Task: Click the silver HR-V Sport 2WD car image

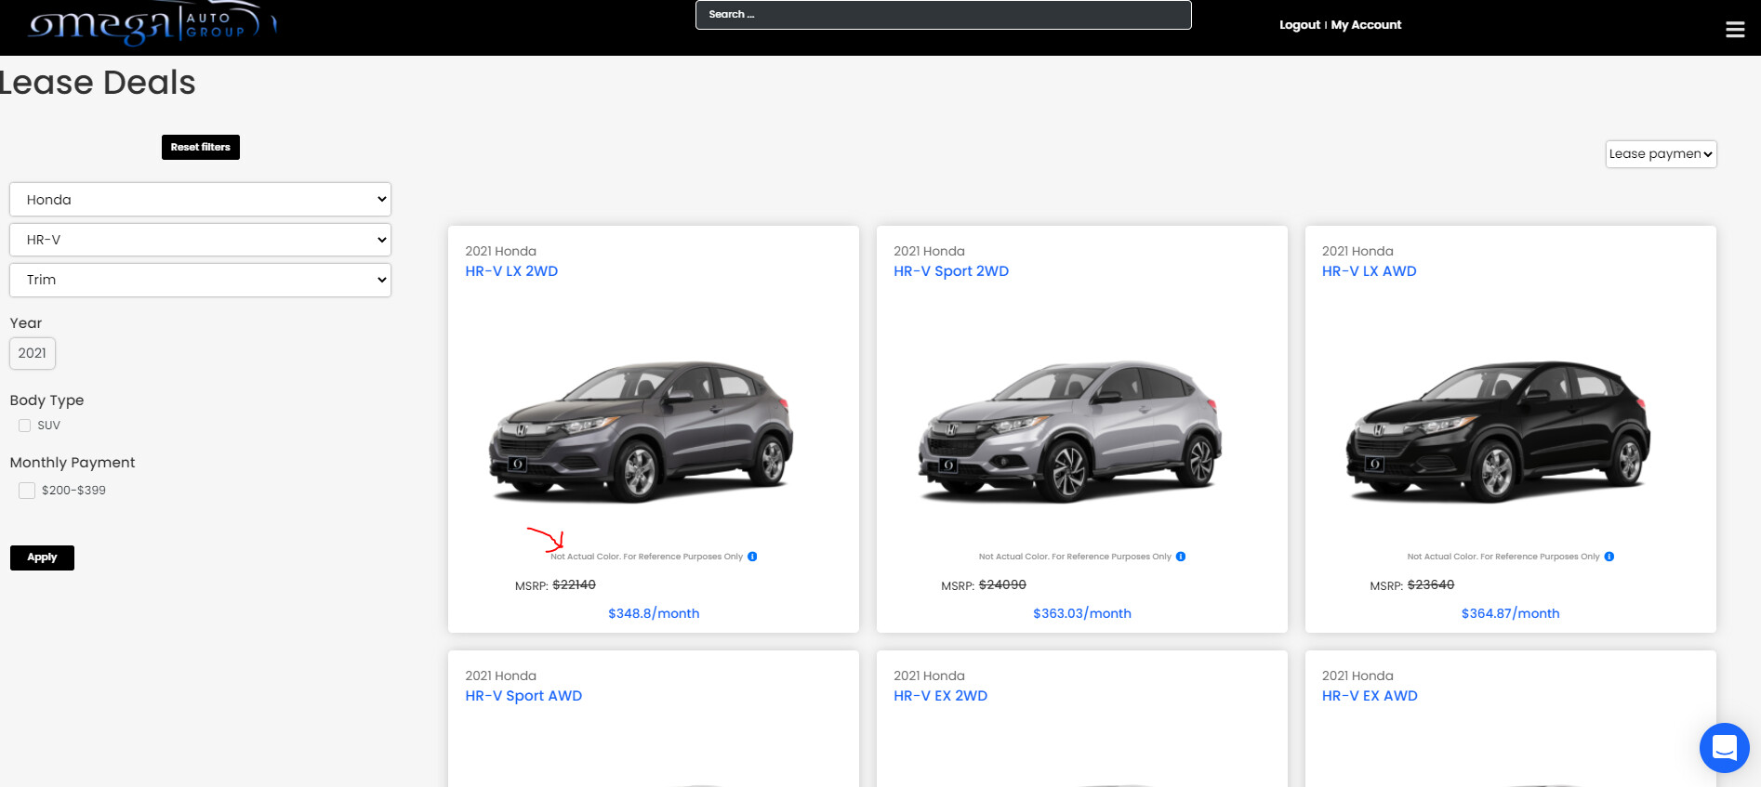Action: [1070, 432]
